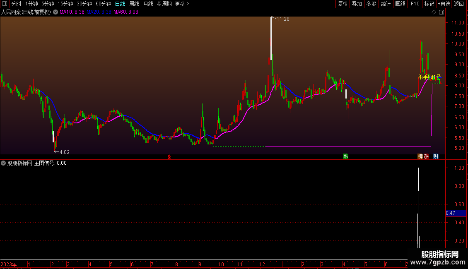This screenshot has height=269, width=468.
Task: Click the red 涨 event marker
Action: [426, 156]
